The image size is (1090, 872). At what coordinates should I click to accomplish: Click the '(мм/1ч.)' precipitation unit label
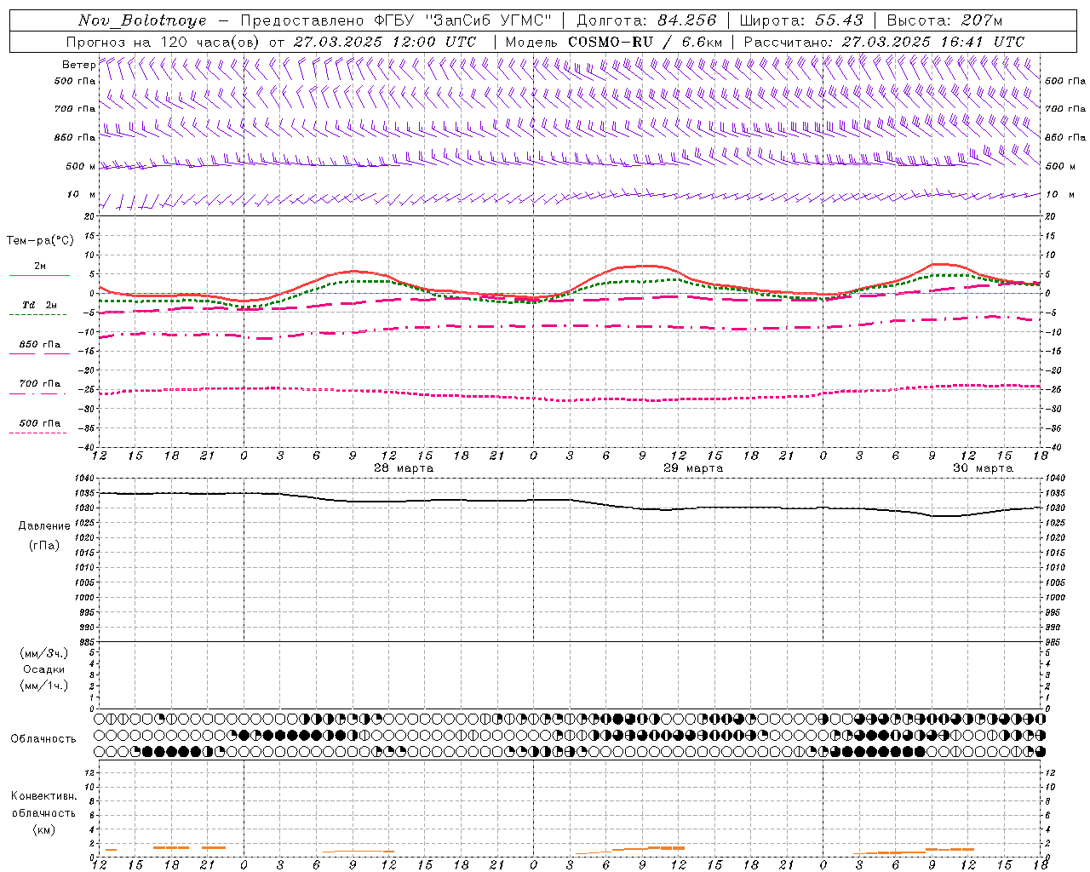click(x=44, y=686)
